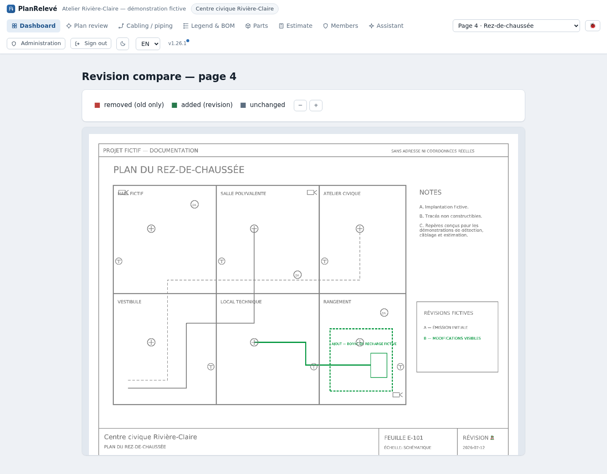Viewport: 607px width, 474px height.
Task: Click the ceiling fixture in Atelier civique
Action: pyautogui.click(x=360, y=229)
